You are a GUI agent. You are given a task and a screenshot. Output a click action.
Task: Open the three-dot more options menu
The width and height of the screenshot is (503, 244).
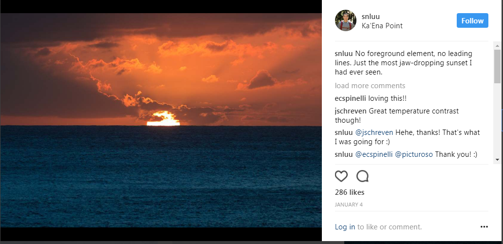click(484, 226)
